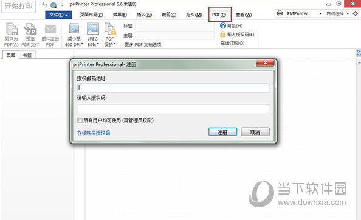The width and height of the screenshot is (361, 220).
Task: Expand the 自动选择 dropdown
Action: (348, 13)
